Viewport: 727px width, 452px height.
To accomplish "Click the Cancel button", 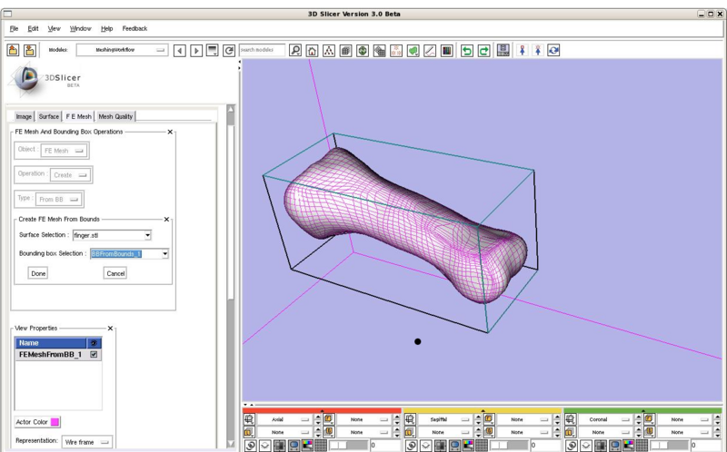I will point(115,273).
